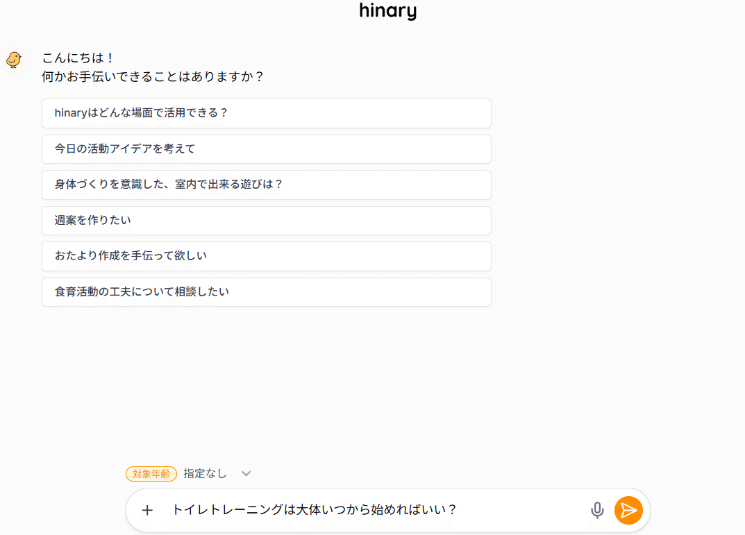Click the 何かお手伝いできることはありますか？ message line
The image size is (745, 535).
point(153,76)
